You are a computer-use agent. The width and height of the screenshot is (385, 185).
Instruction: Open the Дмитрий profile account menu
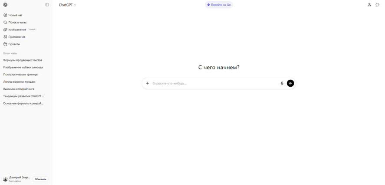pos(17,179)
